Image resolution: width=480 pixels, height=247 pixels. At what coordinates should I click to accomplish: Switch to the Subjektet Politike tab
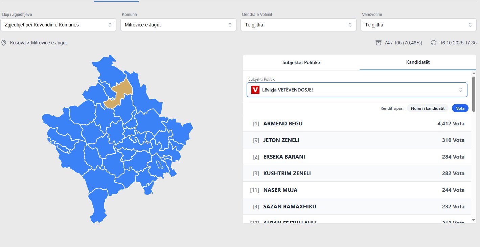[301, 63]
